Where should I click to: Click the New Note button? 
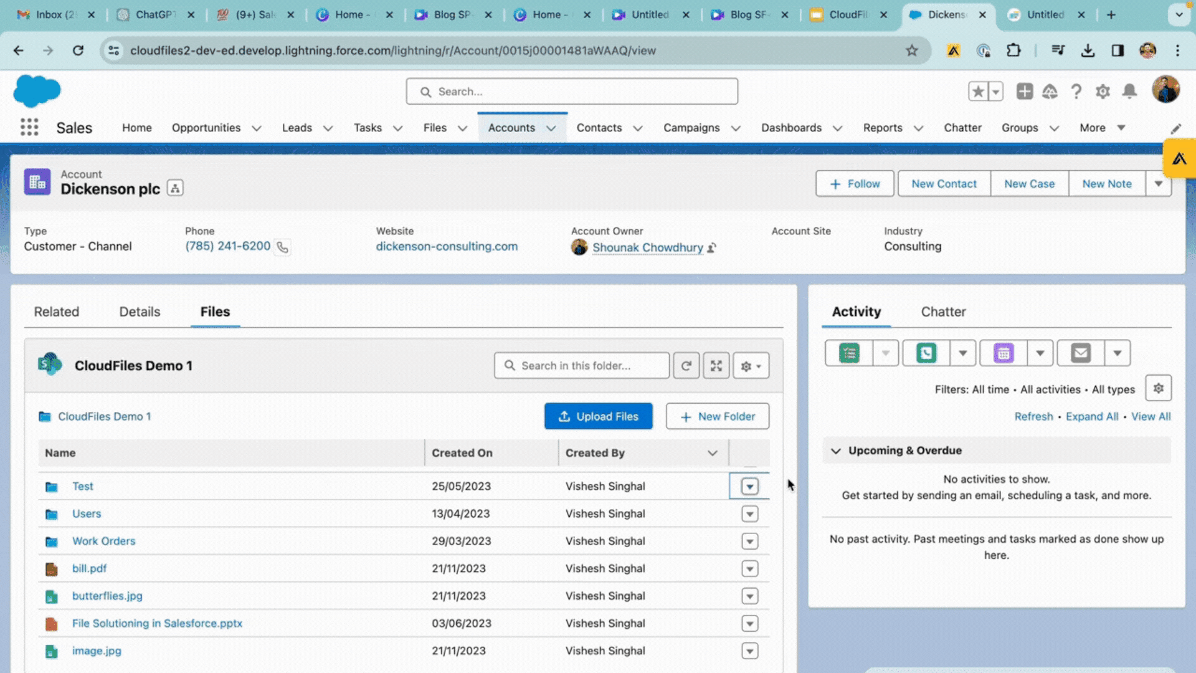(1107, 184)
